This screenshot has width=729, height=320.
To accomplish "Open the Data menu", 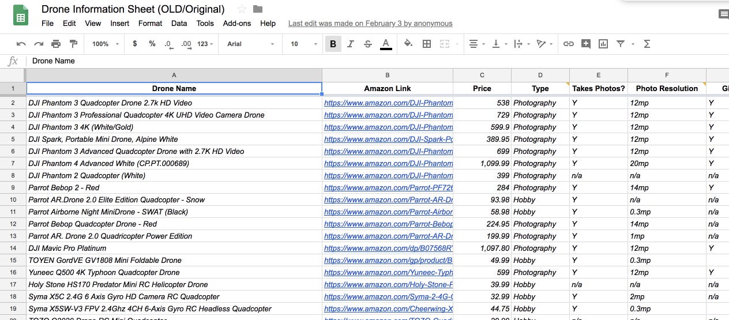I will 179,24.
